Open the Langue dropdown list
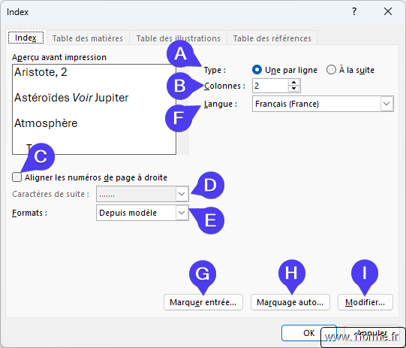This screenshot has height=348, width=406. coord(386,104)
